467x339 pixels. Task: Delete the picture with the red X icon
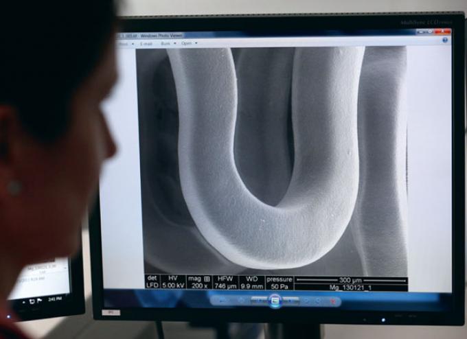tap(333, 301)
